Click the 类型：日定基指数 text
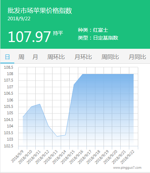The image size is (150, 173). coord(98,38)
